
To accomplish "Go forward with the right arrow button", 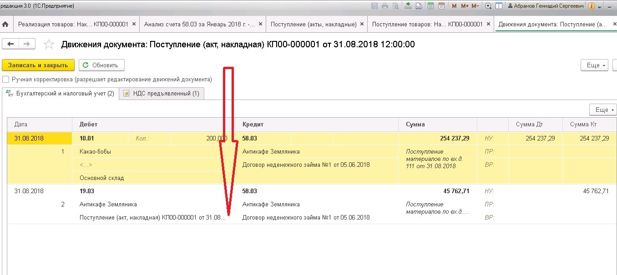I will pos(27,44).
